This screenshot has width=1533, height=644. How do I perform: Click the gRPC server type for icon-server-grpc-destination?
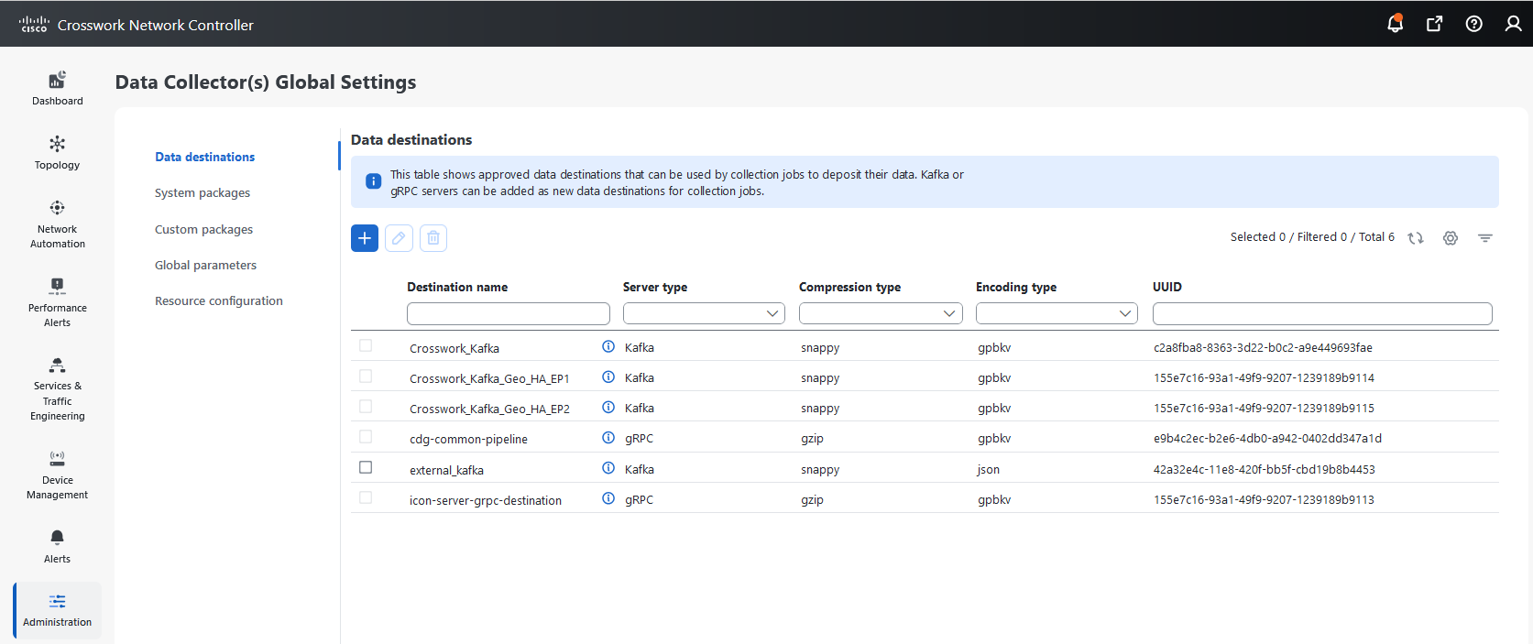tap(639, 499)
